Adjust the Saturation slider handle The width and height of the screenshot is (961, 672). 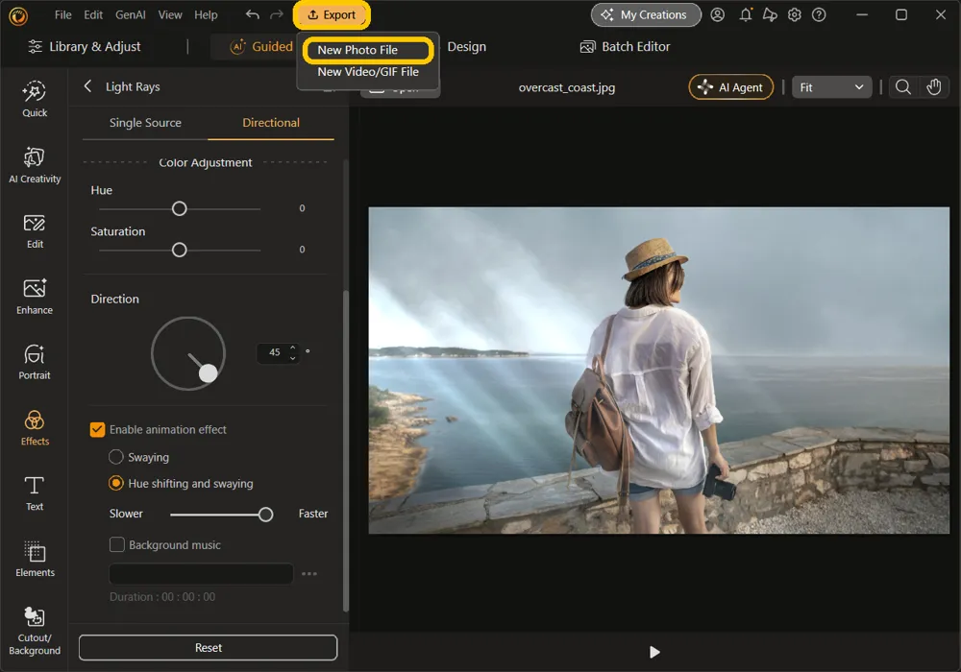point(179,250)
